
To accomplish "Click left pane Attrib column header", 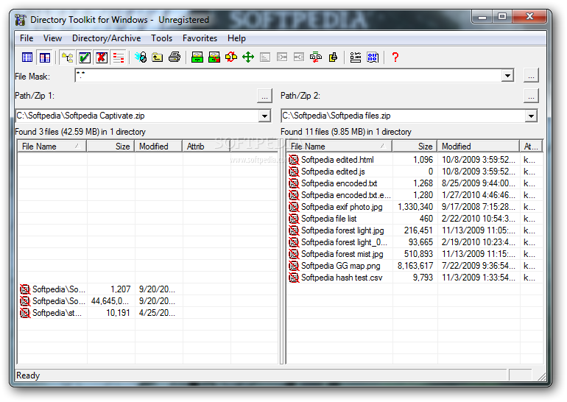I will pyautogui.click(x=206, y=146).
